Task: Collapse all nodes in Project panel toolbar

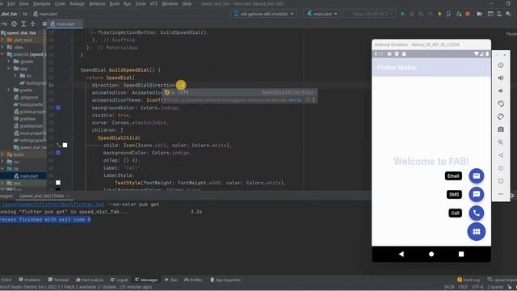Action: [32, 23]
